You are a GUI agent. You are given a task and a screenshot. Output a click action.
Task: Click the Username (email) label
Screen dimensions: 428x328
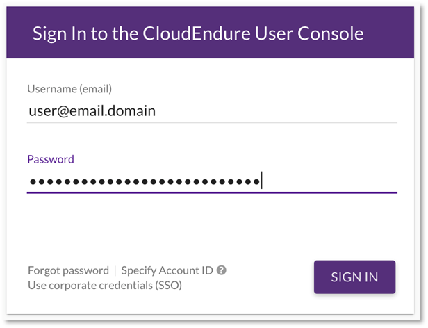pos(69,88)
